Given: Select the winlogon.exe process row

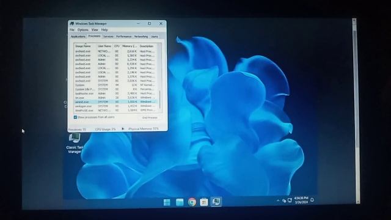Looking at the screenshot, I should coord(116,106).
